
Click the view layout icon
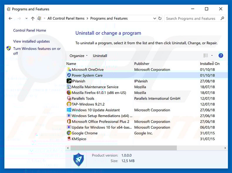[x=206, y=55]
